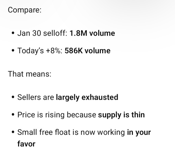Click the bullet before 'Sellers are'

[13, 97]
